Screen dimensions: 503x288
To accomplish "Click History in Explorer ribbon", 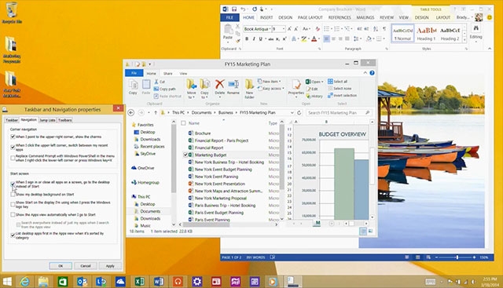I will tap(314, 96).
